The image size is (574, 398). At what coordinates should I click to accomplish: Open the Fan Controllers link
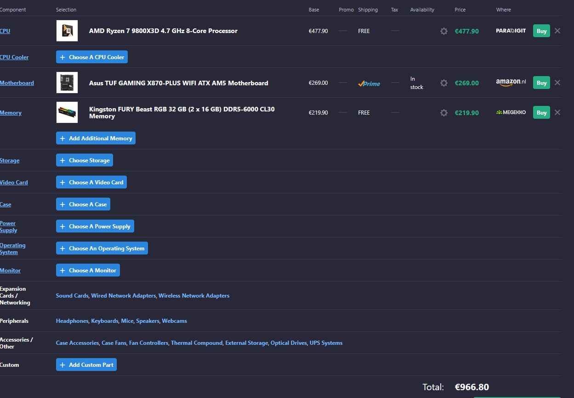148,343
